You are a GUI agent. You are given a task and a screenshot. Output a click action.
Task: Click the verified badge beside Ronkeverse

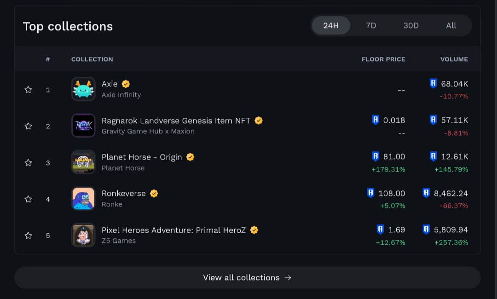click(x=154, y=193)
